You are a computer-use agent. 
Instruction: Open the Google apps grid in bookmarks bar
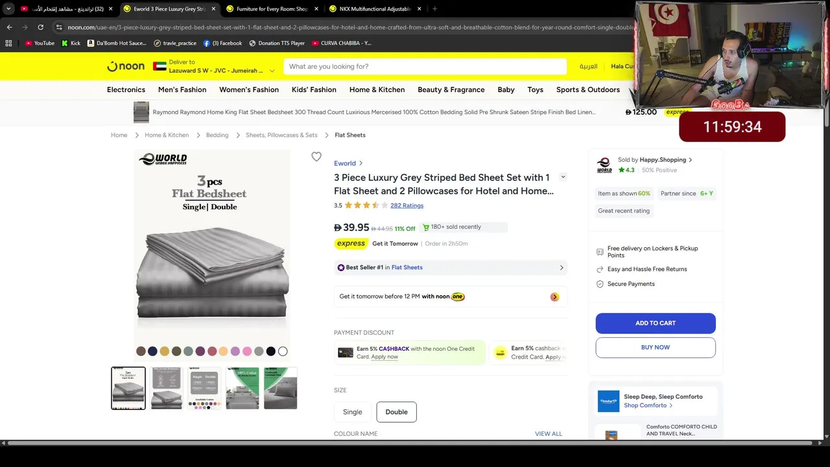[8, 43]
